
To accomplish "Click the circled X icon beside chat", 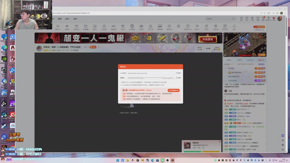I will (x=283, y=145).
